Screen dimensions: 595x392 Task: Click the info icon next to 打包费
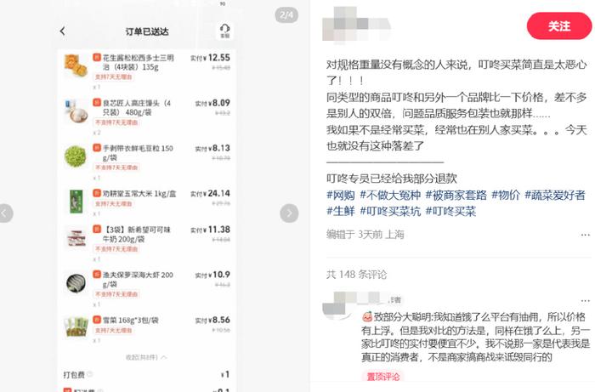tap(90, 374)
